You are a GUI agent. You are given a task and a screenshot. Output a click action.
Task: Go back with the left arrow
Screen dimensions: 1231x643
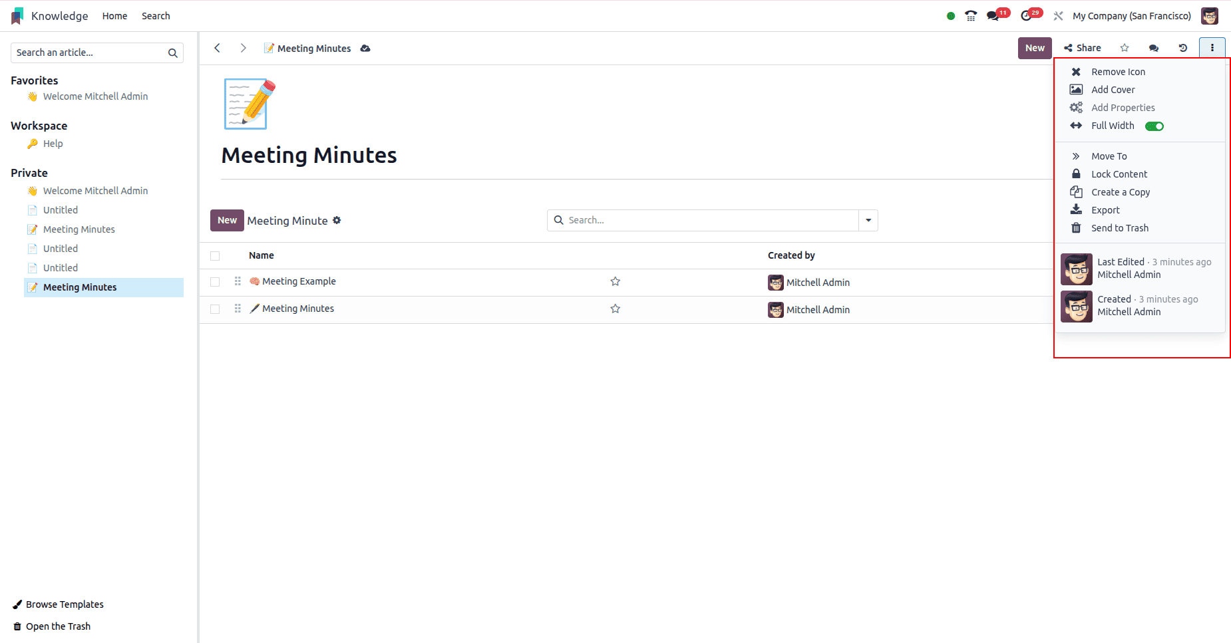[x=217, y=48]
